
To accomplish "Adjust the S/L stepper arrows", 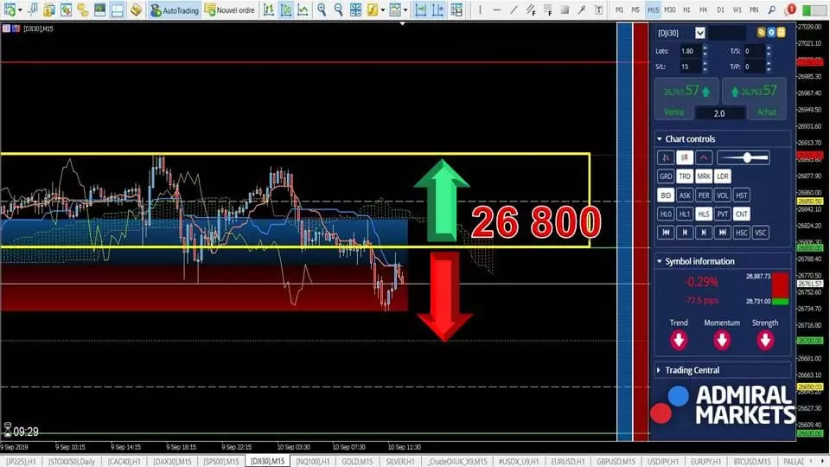I will [x=705, y=67].
